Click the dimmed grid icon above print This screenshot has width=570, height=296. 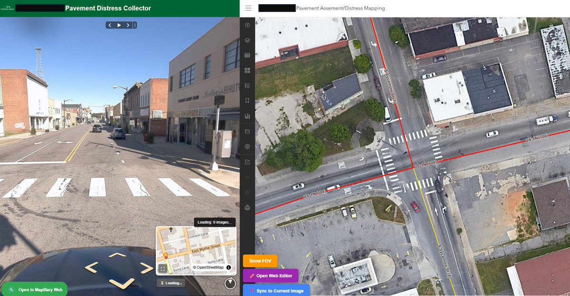point(247,192)
